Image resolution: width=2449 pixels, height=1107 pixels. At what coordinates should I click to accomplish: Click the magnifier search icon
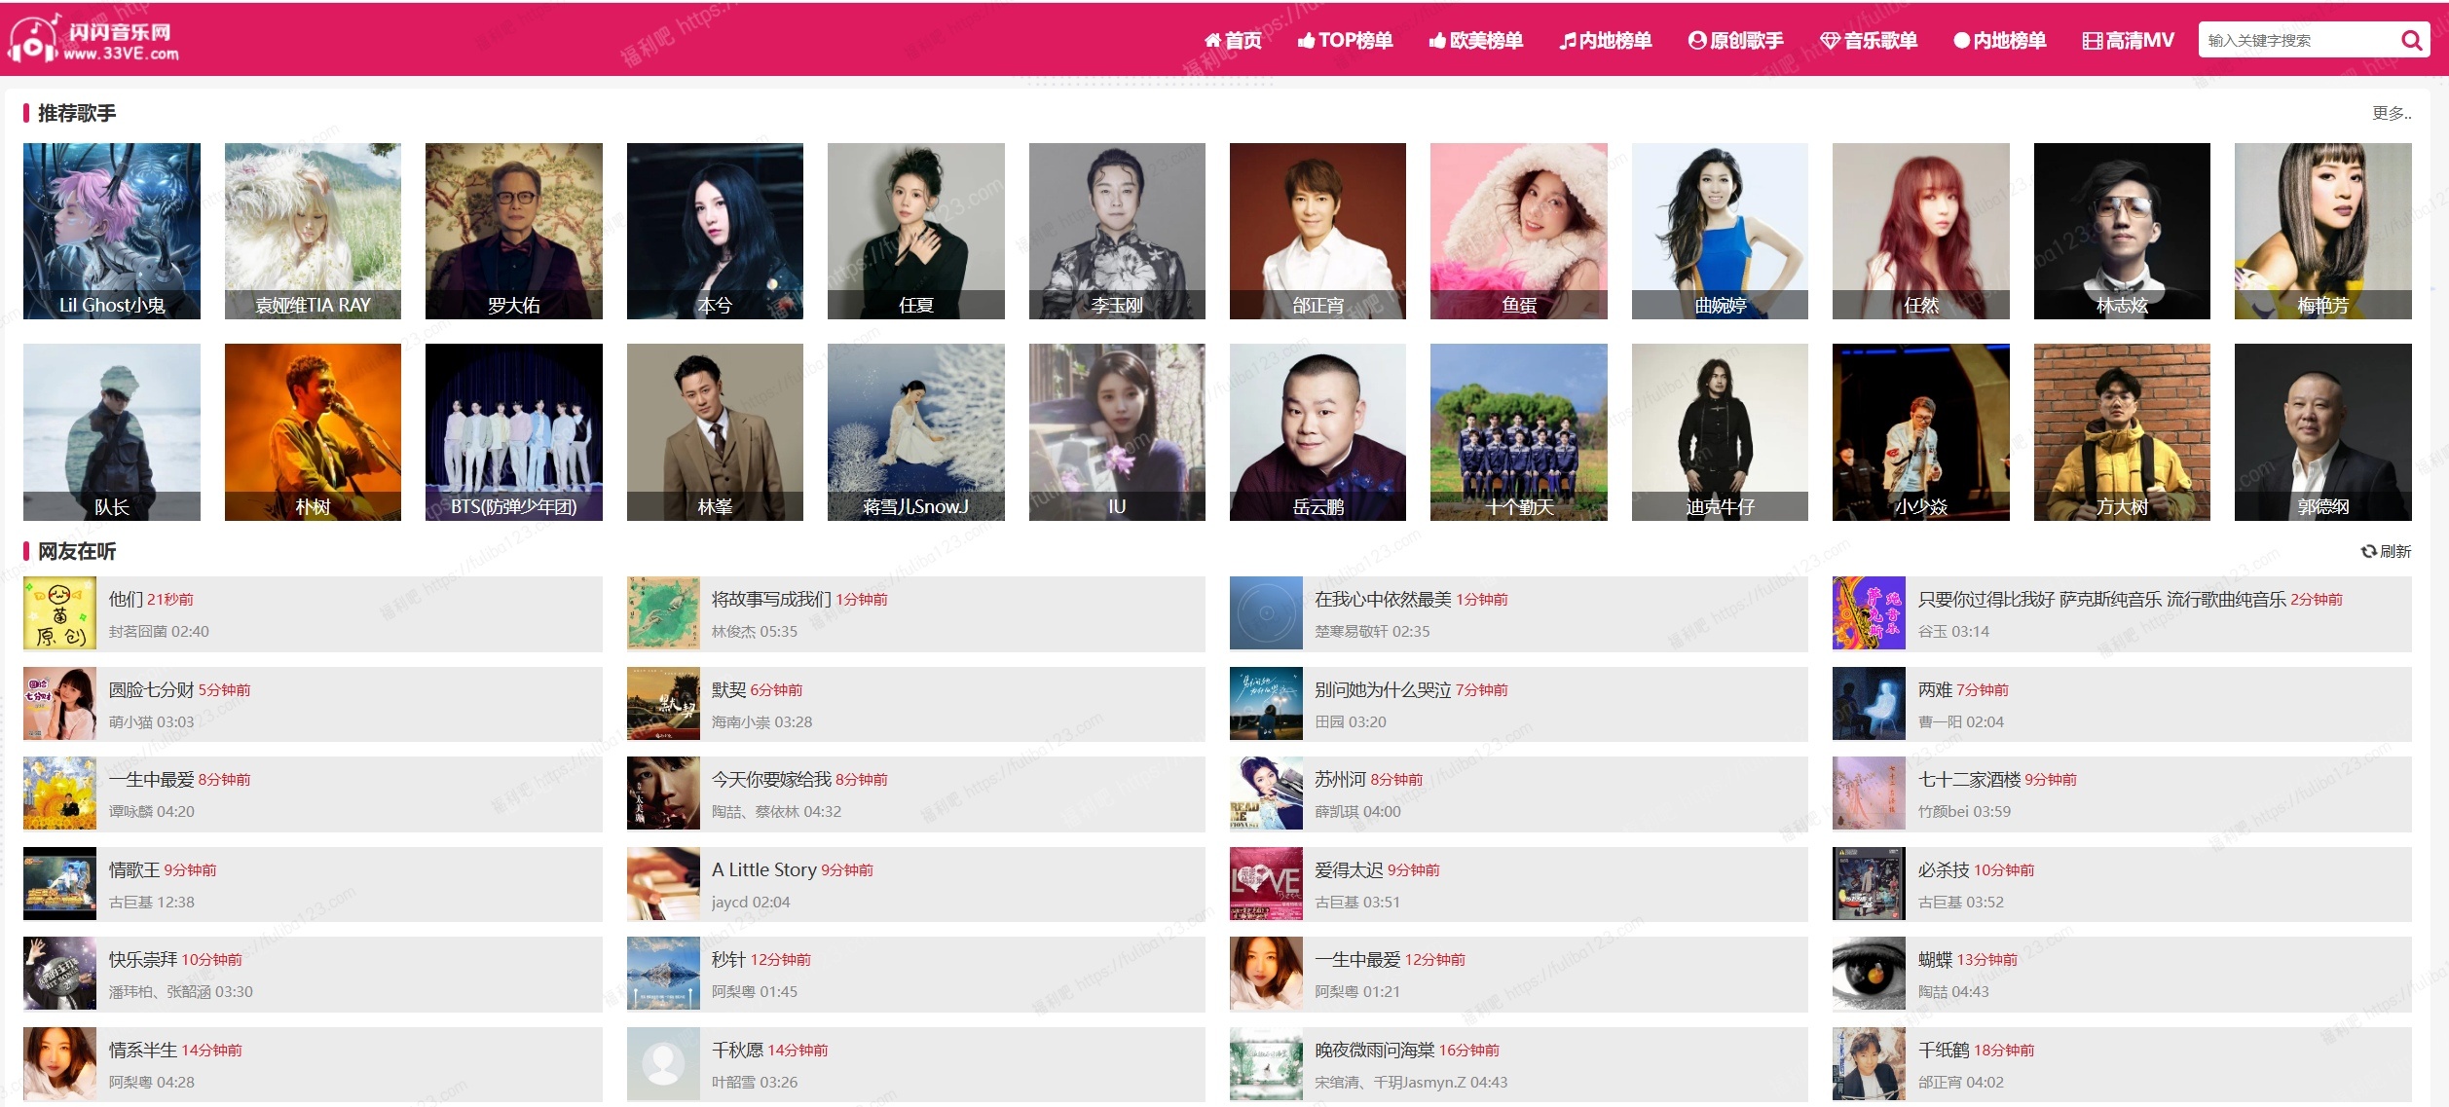pyautogui.click(x=2410, y=40)
